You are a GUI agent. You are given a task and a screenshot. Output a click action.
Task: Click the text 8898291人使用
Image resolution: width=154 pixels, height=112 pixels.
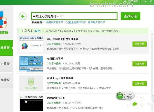pos(71,83)
